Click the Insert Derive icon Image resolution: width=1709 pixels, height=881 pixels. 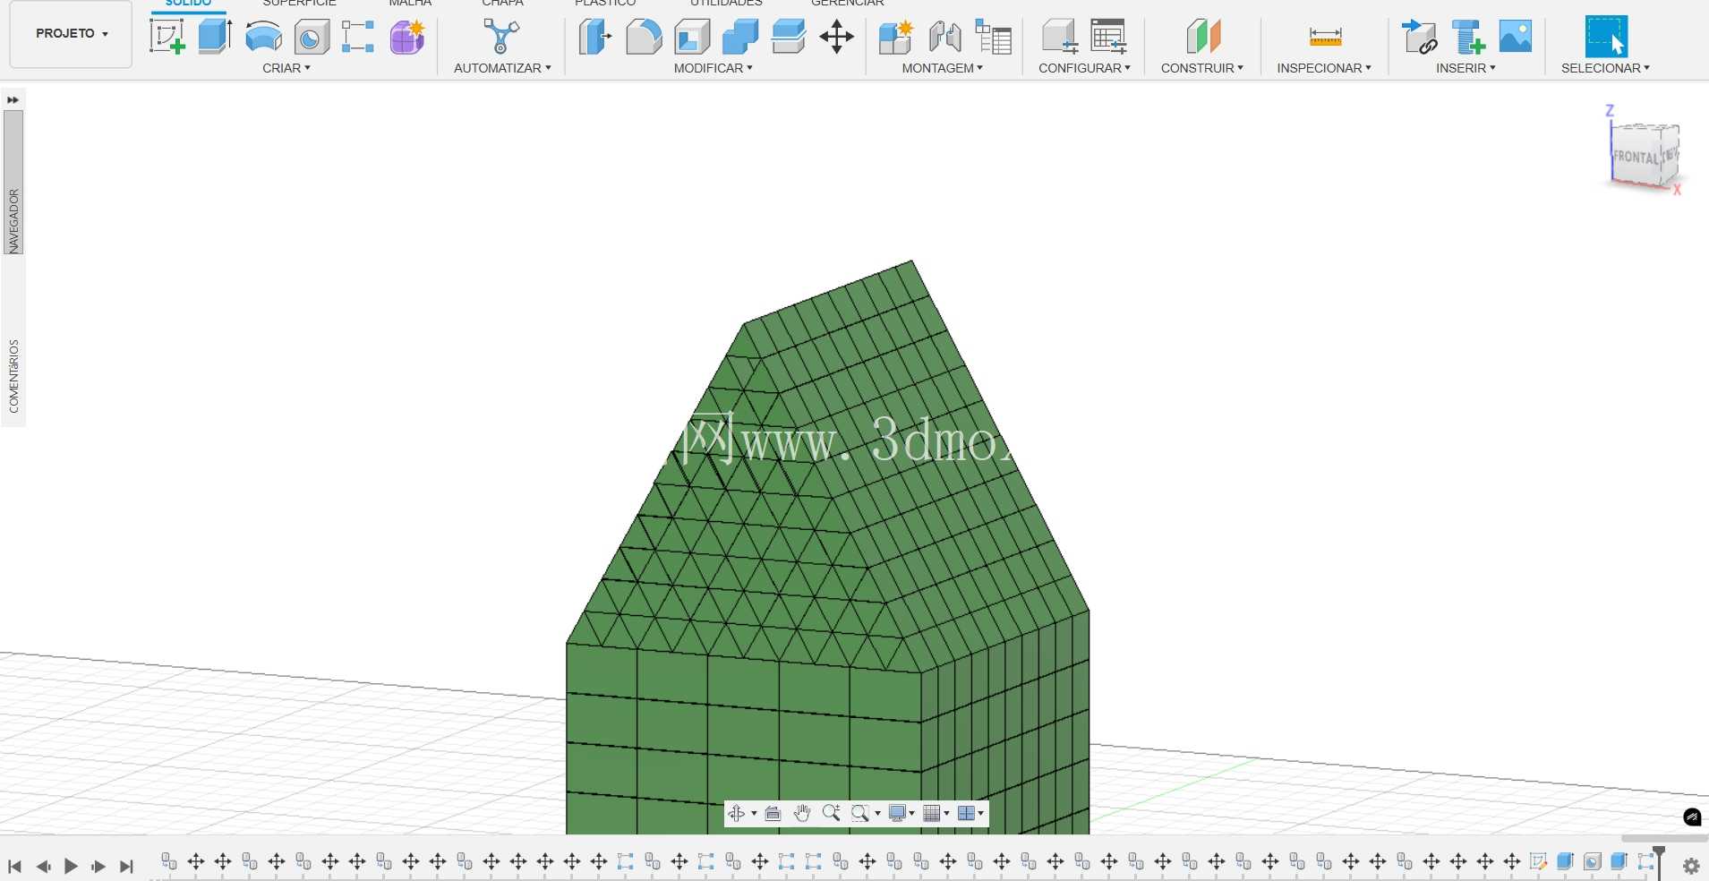coord(1419,37)
